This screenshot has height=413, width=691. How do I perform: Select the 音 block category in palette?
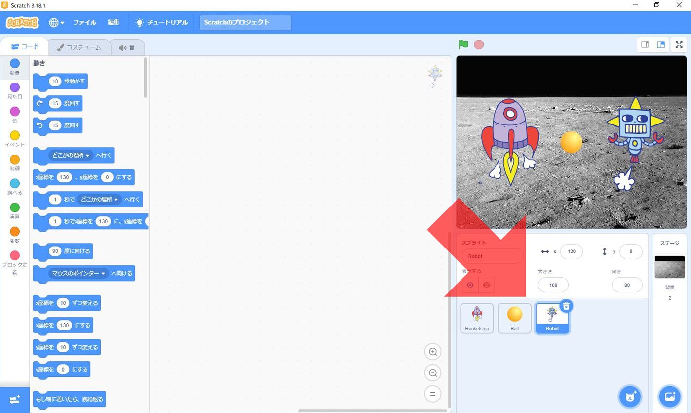[x=15, y=115]
